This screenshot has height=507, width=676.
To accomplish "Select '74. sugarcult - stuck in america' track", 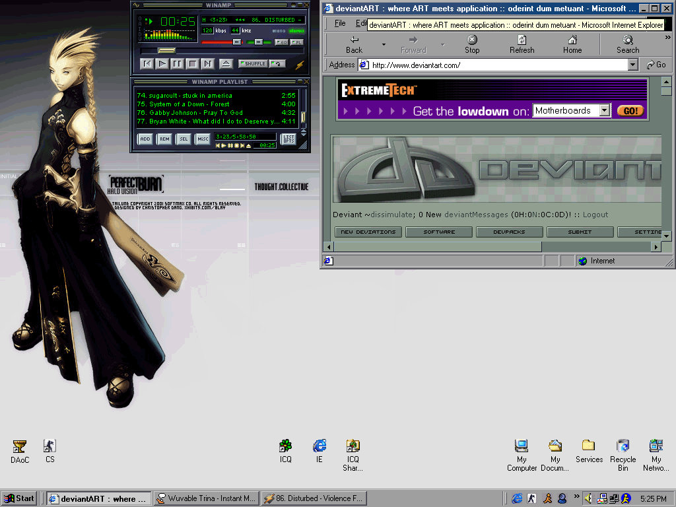I will click(216, 95).
